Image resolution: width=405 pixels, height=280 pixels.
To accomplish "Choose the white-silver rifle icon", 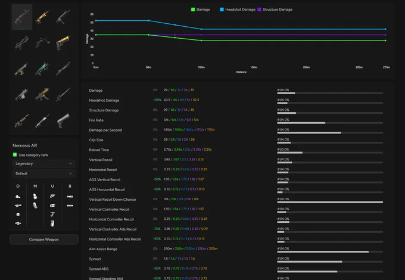I will [43, 120].
